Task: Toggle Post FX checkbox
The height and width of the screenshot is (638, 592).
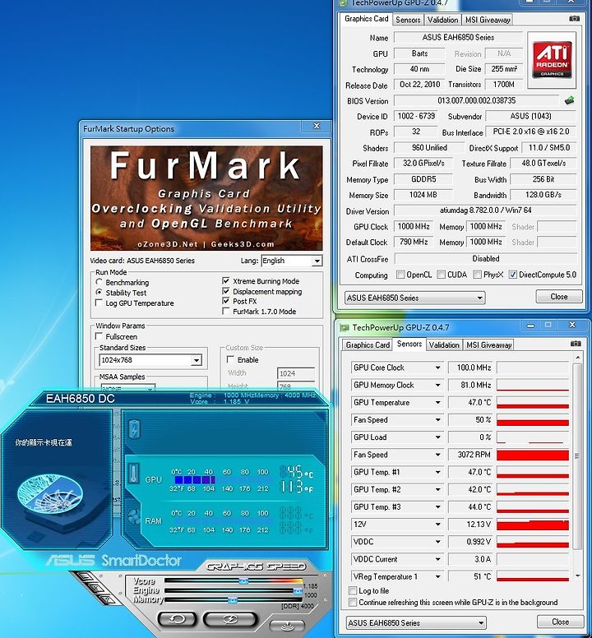Action: 226,301
